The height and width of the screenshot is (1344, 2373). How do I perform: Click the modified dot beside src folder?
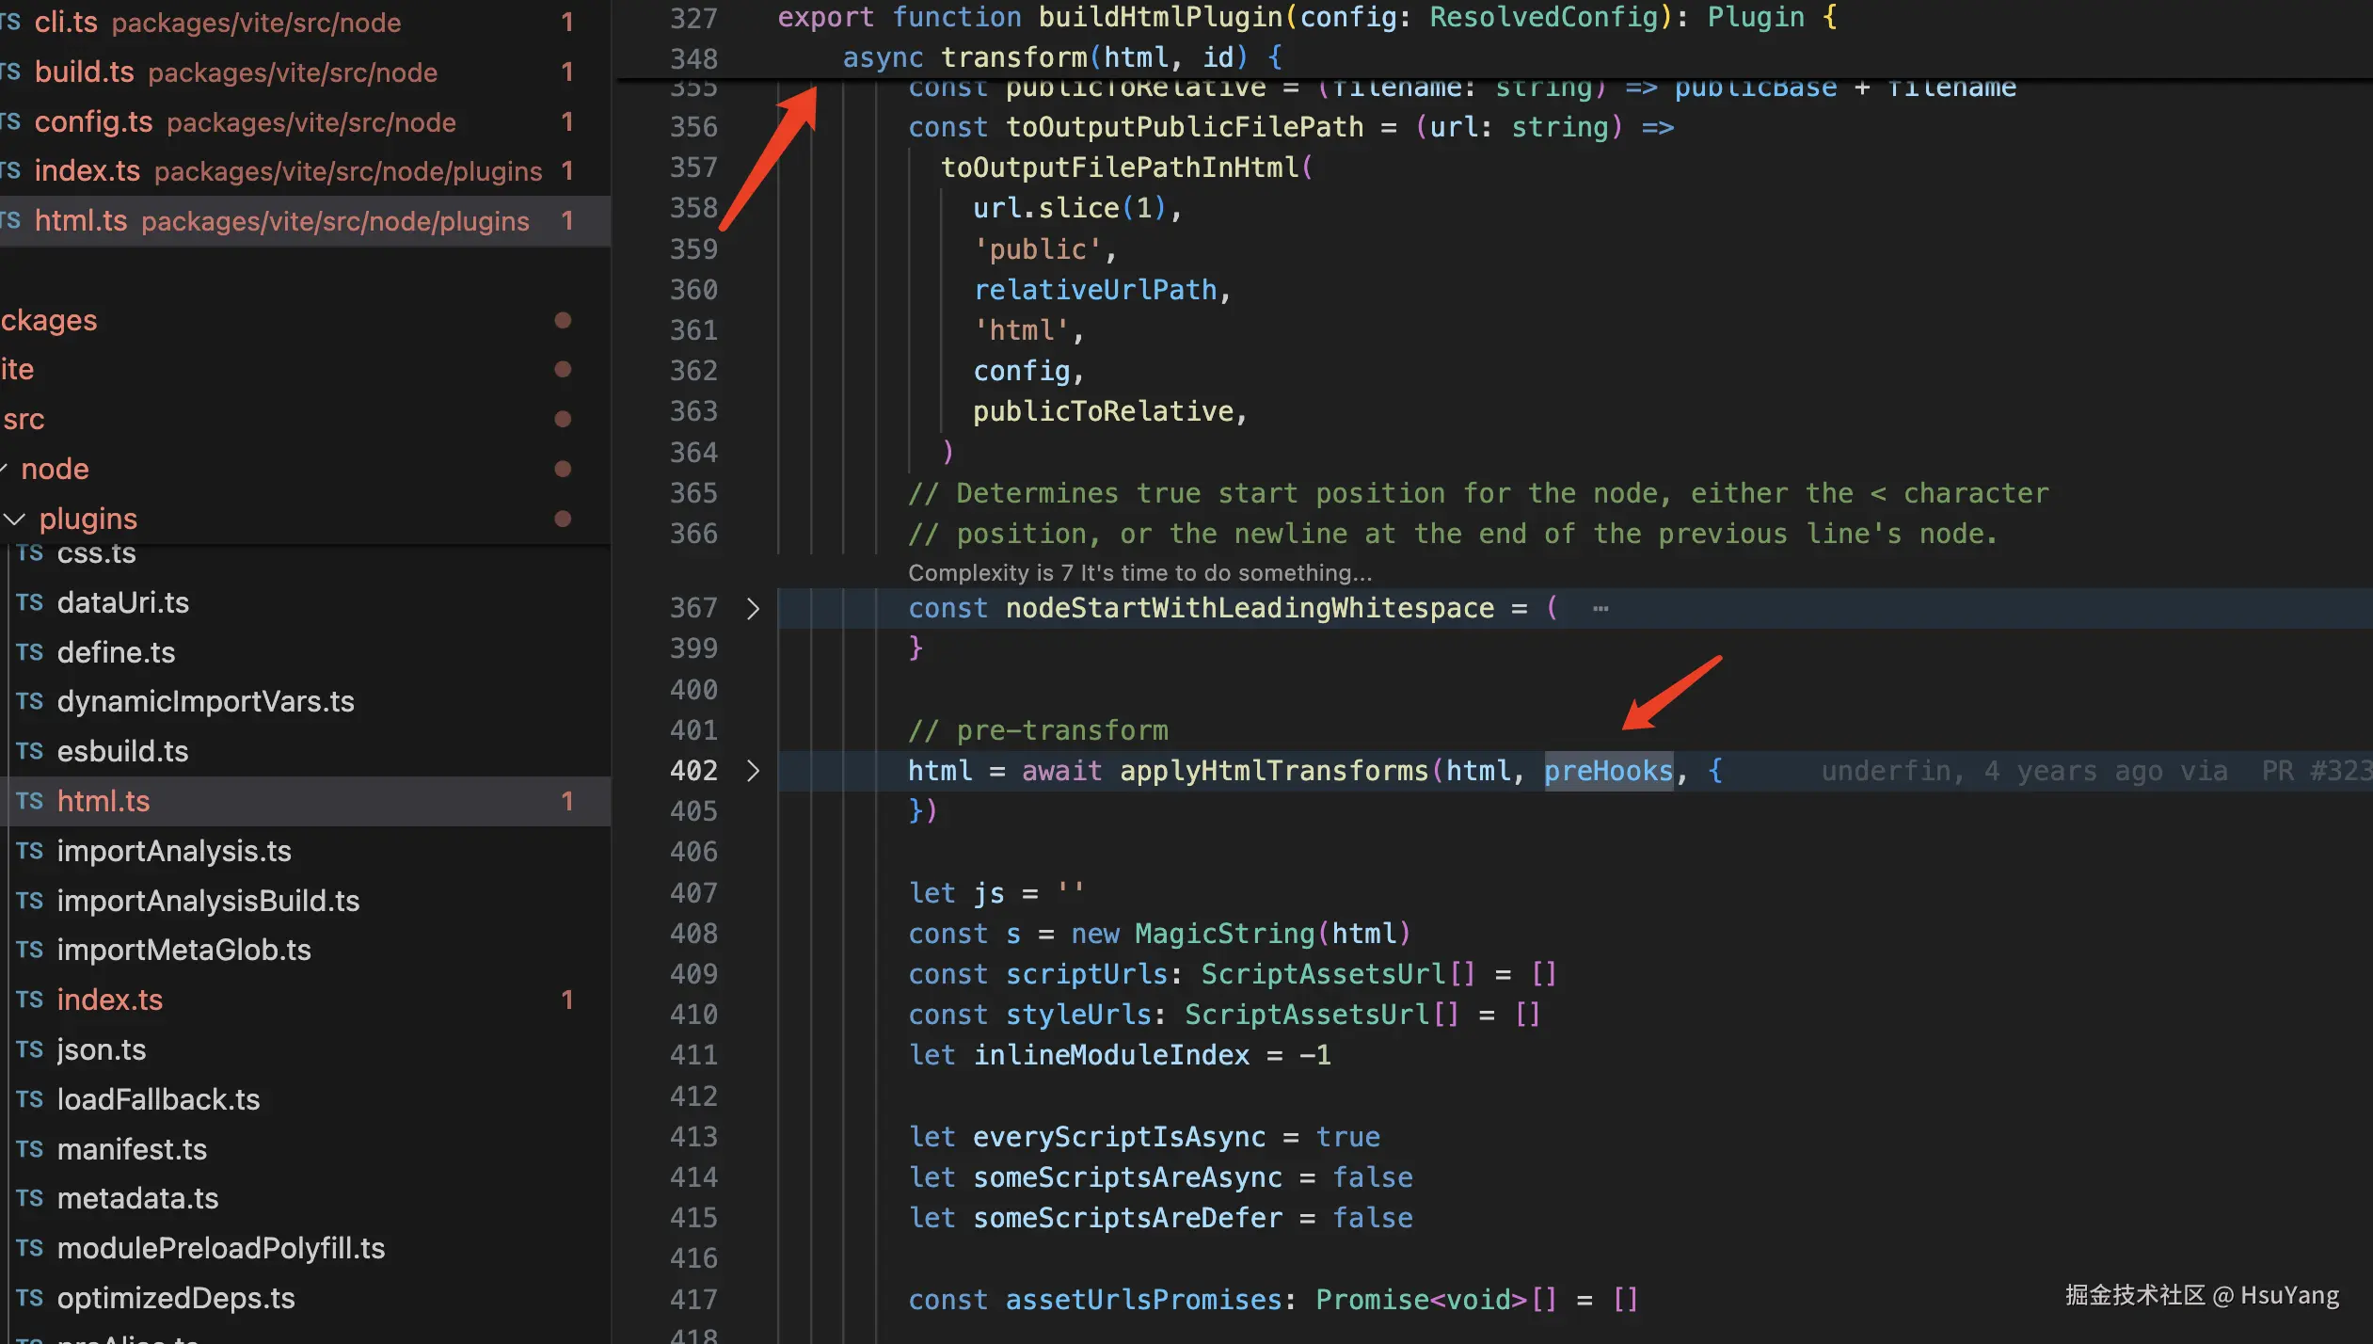563,419
